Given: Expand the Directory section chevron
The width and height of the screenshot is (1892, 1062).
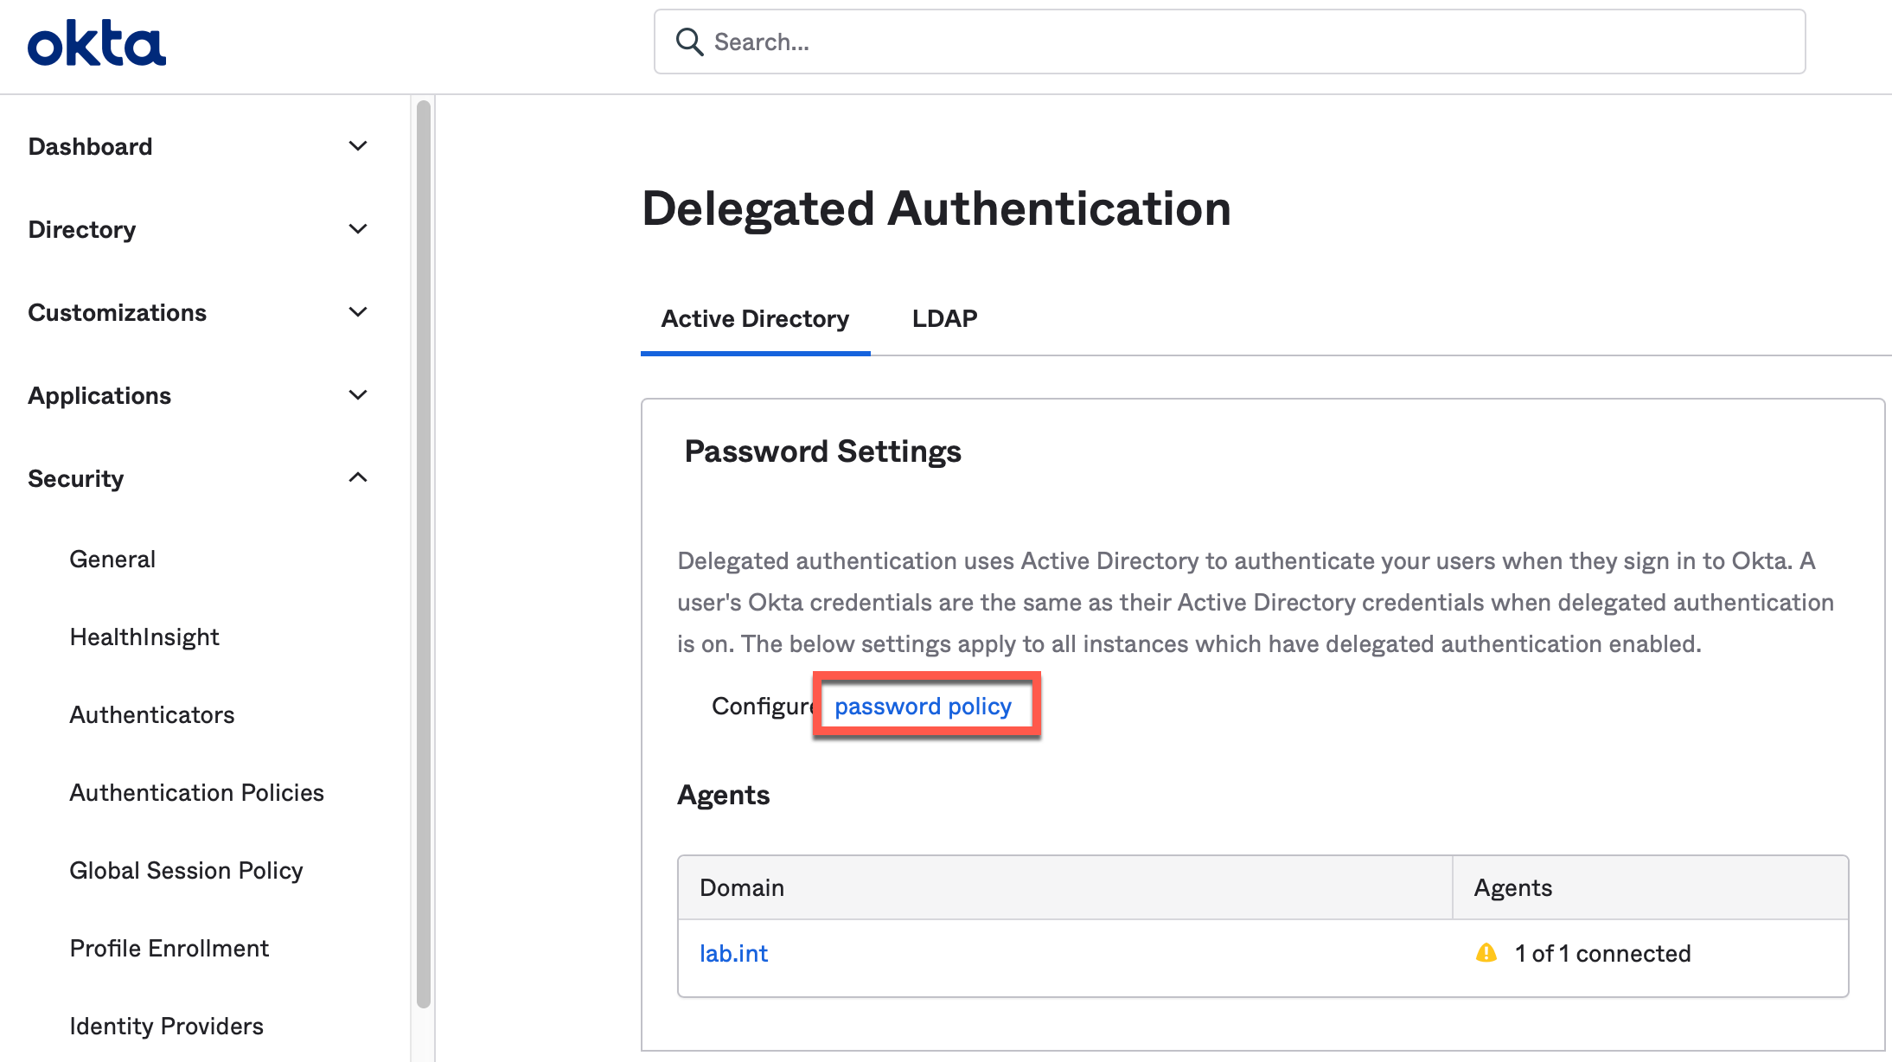Looking at the screenshot, I should tap(358, 229).
